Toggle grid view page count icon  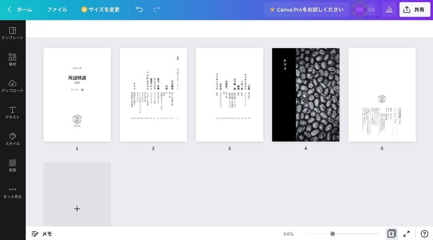pyautogui.click(x=391, y=234)
